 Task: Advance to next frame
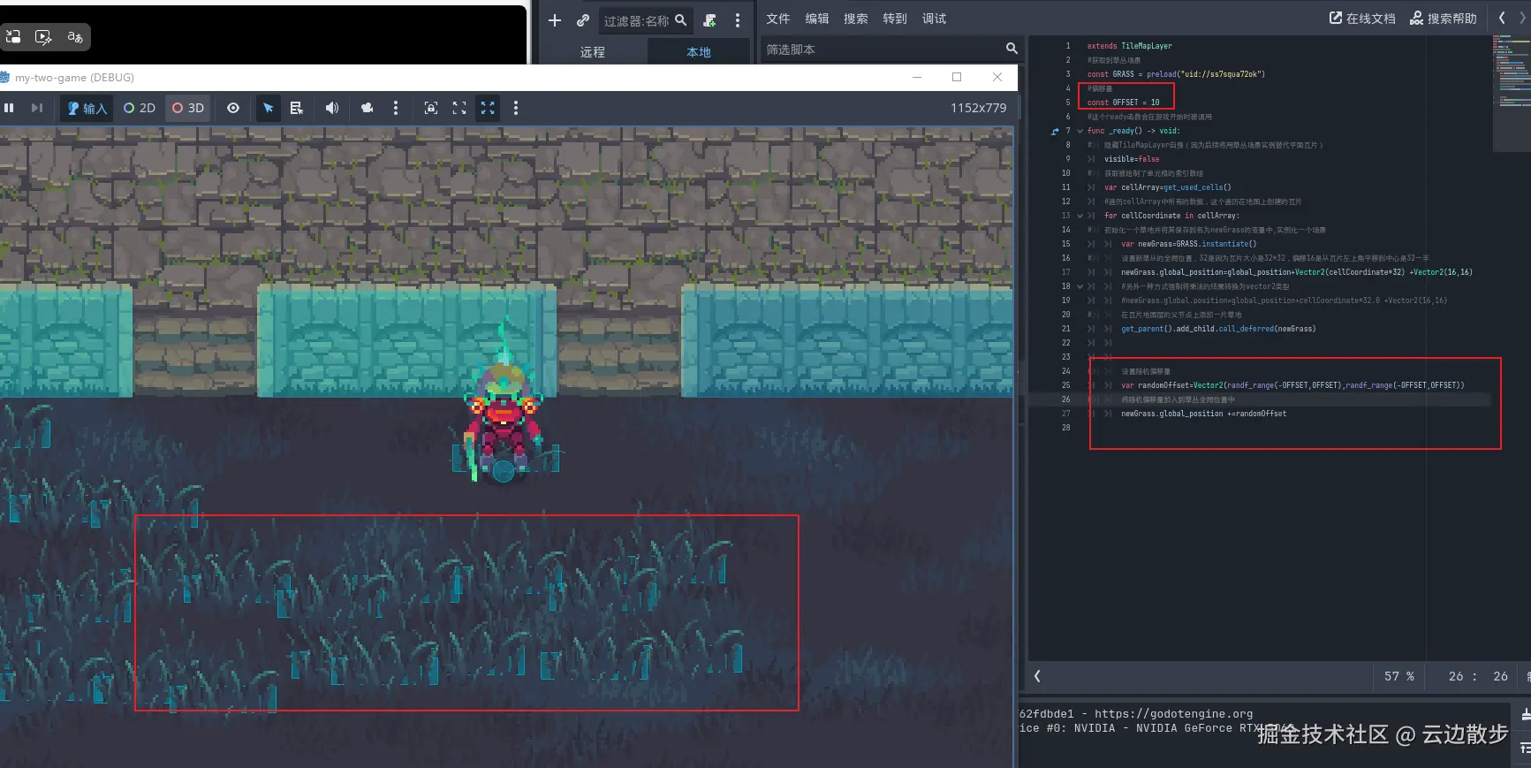point(36,108)
